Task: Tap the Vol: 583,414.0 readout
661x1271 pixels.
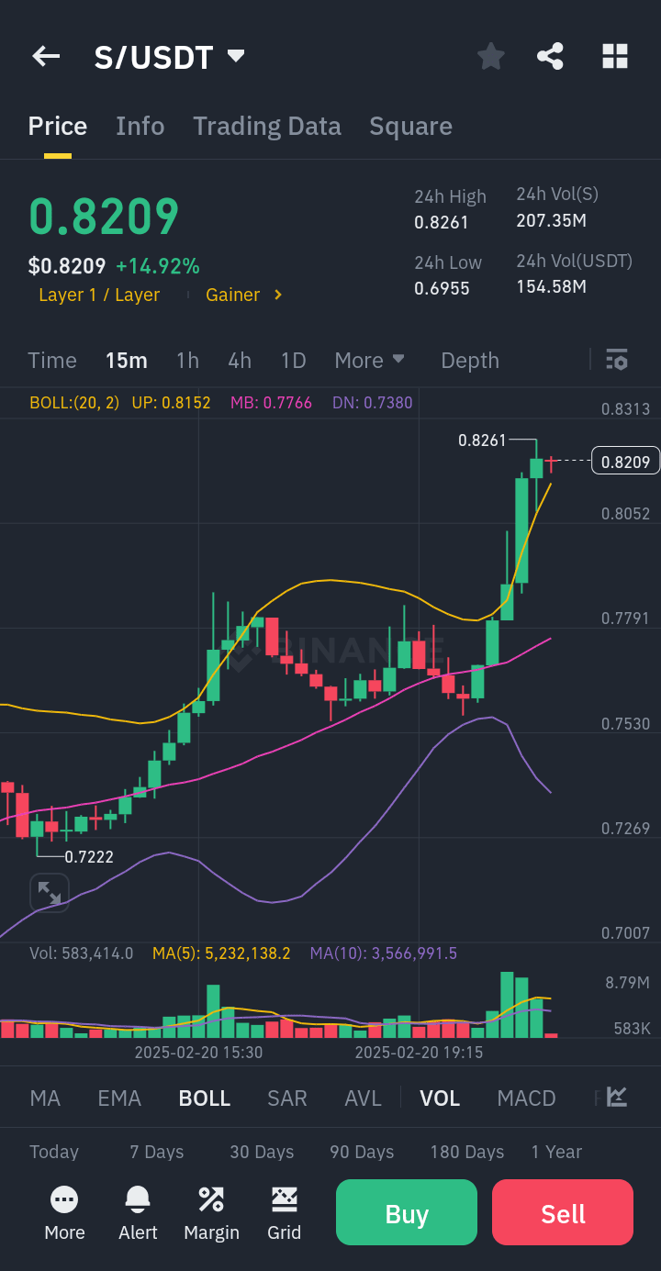Action: point(82,953)
